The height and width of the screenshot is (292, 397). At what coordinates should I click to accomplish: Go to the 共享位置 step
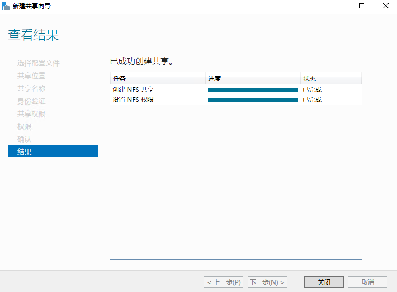pyautogui.click(x=31, y=76)
